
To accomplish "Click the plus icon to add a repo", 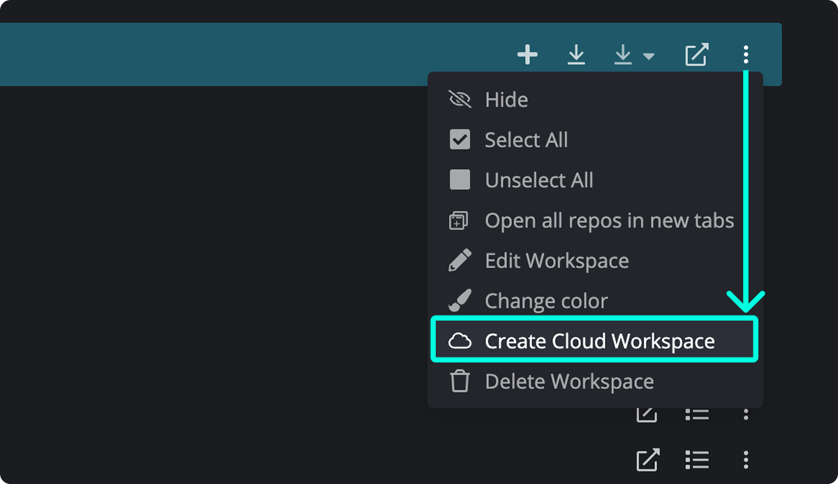I will pos(528,54).
